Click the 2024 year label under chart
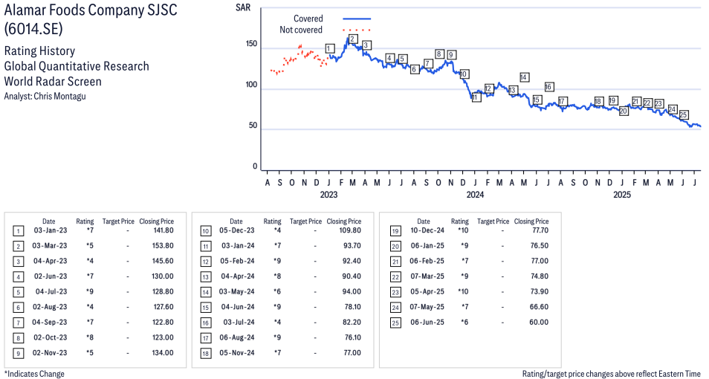Viewport: 709px width, 379px height. pyautogui.click(x=475, y=195)
